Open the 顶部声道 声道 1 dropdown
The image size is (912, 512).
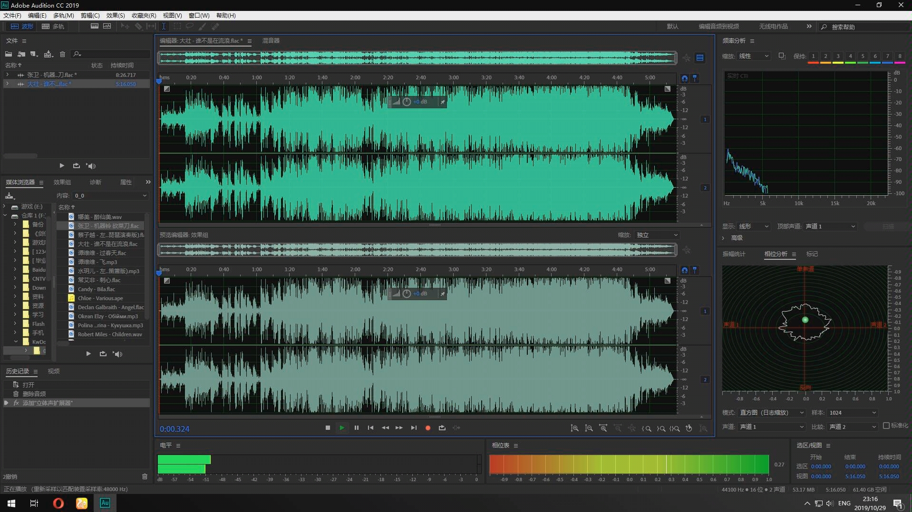pyautogui.click(x=831, y=227)
